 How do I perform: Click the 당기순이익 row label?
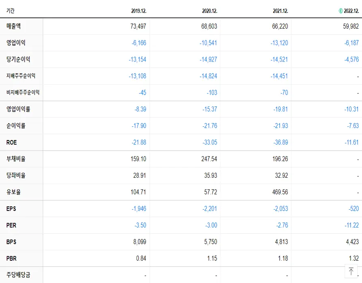[x=18, y=60]
